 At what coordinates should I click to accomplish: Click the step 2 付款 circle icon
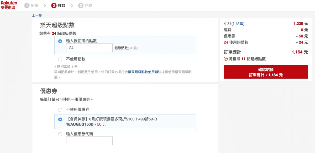click(54, 6)
